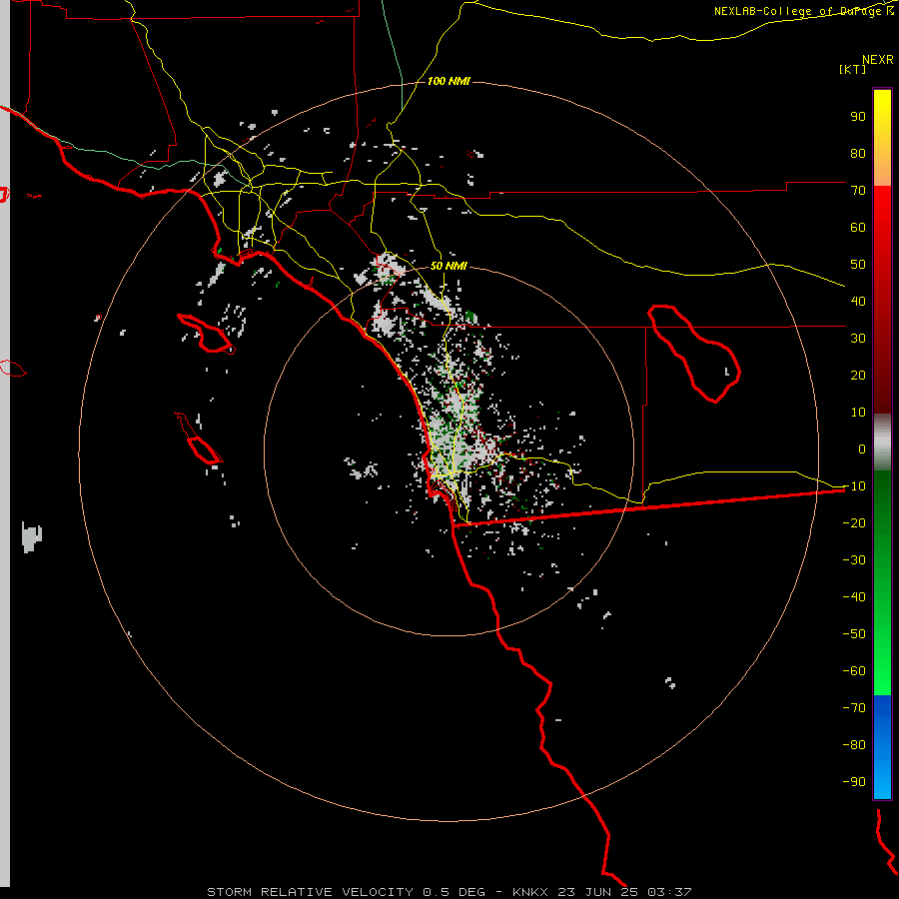Pick the gray zero-velocity segment of the color bar

(882, 443)
